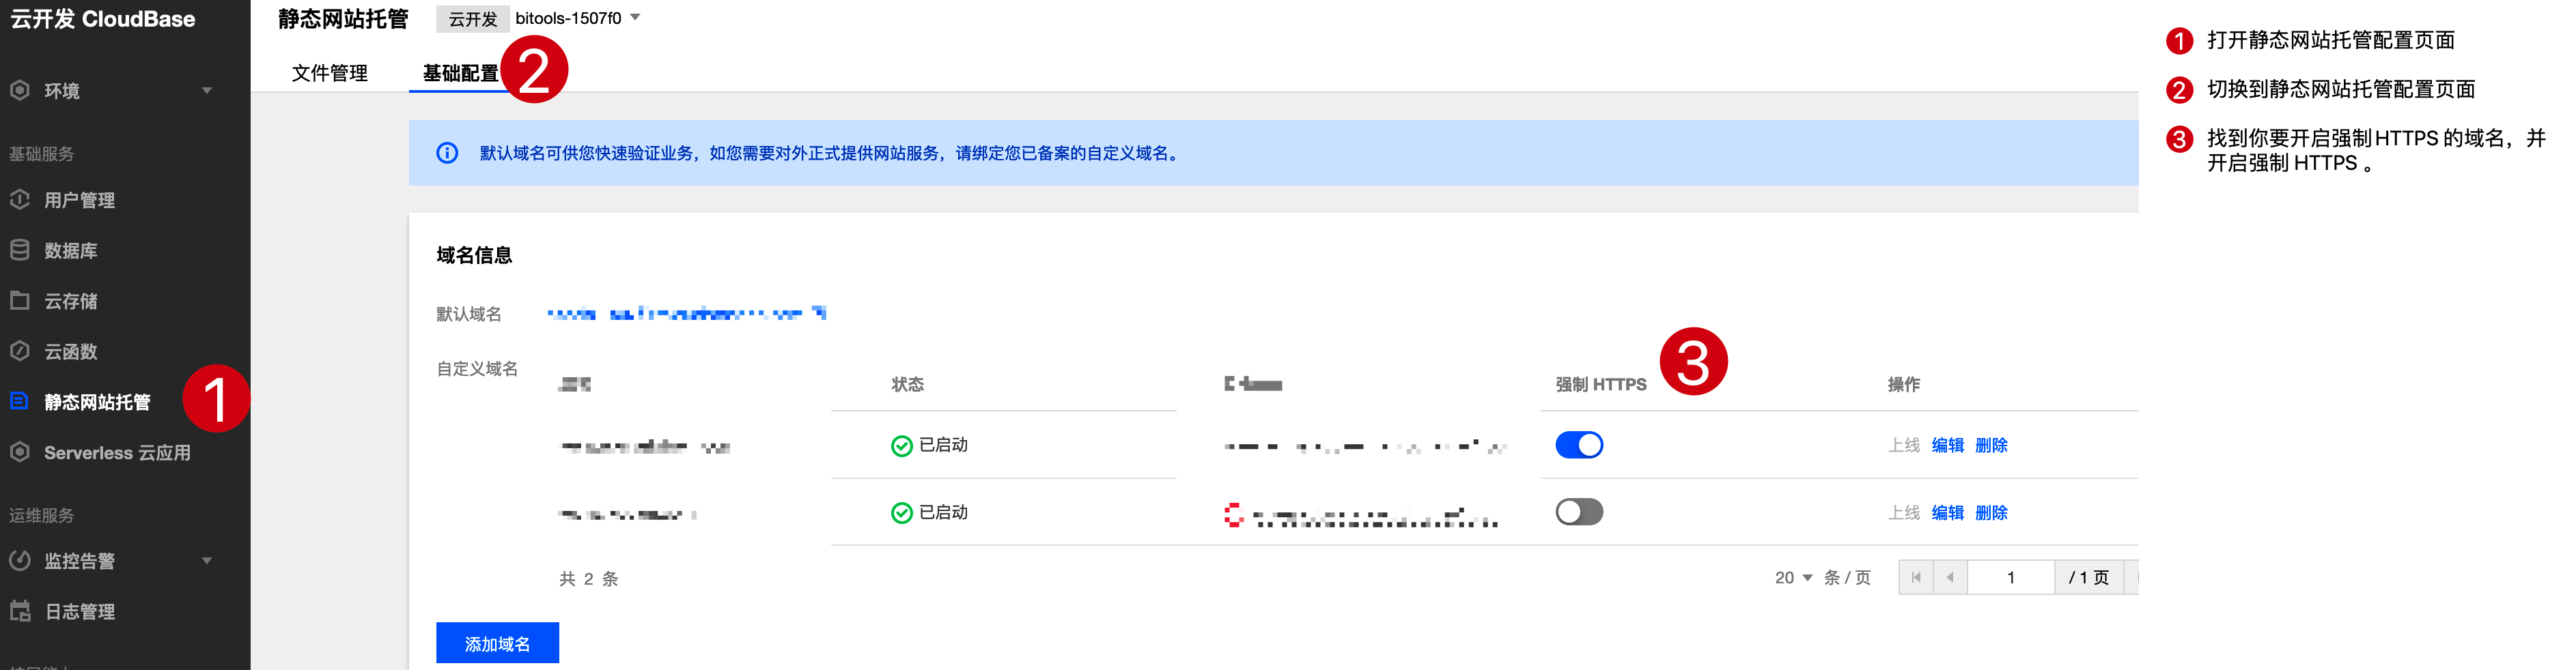Disable 强制 HTTPS for the first domain
2576x670 pixels.
1579,444
